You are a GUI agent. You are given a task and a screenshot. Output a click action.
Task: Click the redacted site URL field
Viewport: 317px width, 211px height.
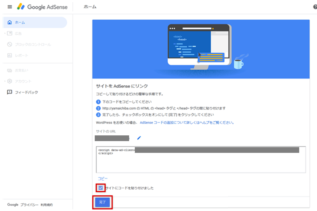tap(112, 138)
